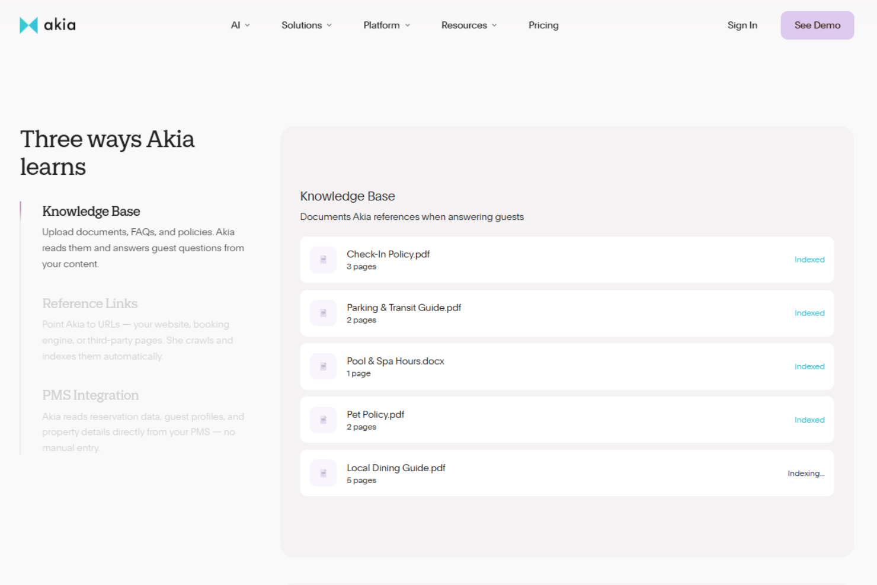
Task: Click the See Demo button
Action: (x=817, y=25)
